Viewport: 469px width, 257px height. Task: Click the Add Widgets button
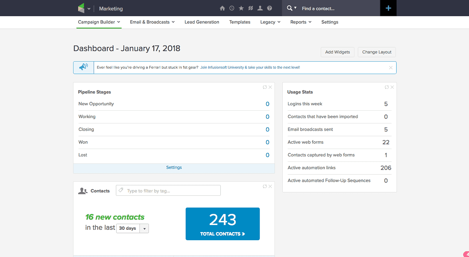pos(337,52)
